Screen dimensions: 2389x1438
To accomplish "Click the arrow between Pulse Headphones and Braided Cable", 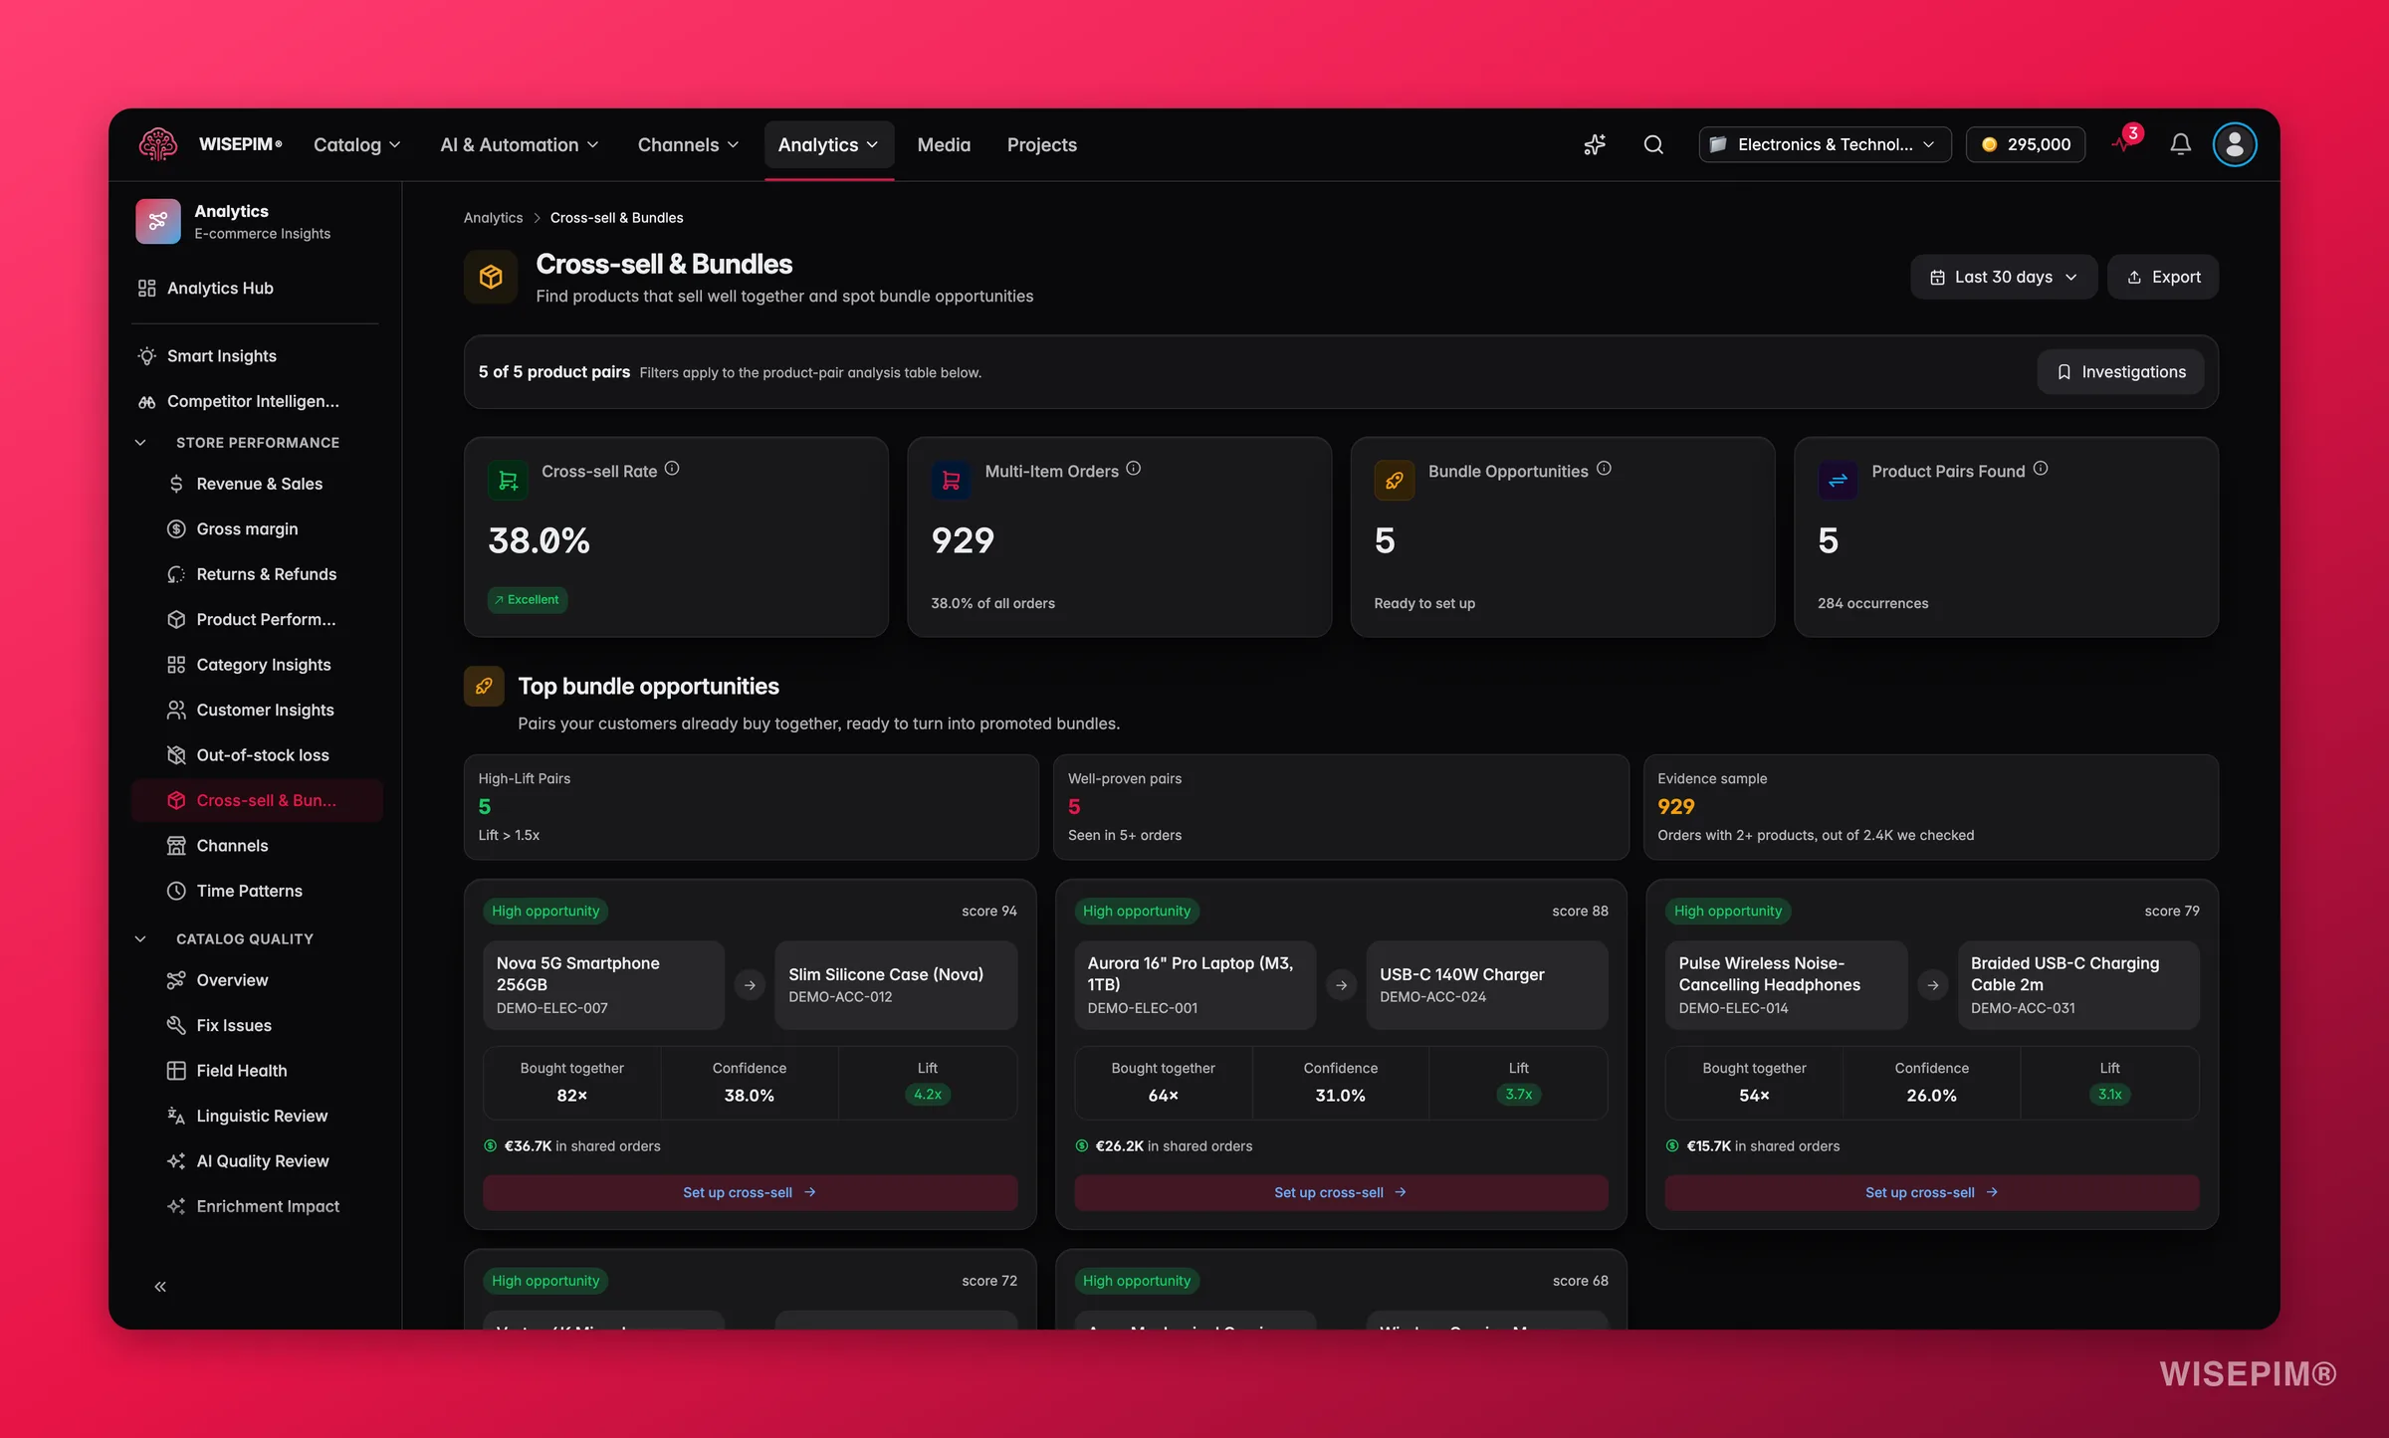I will (x=1932, y=985).
